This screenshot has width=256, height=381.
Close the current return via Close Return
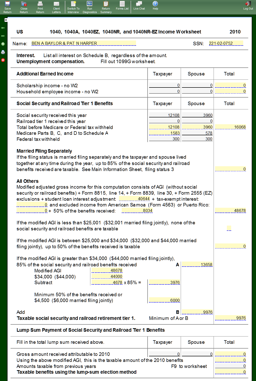[x=24, y=7]
